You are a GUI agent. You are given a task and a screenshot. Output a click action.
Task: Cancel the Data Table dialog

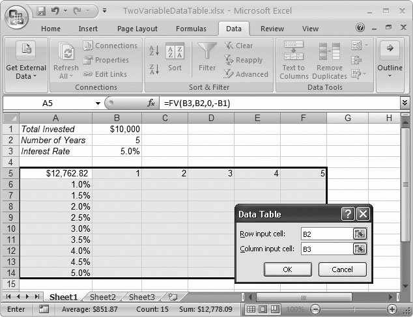(x=342, y=269)
